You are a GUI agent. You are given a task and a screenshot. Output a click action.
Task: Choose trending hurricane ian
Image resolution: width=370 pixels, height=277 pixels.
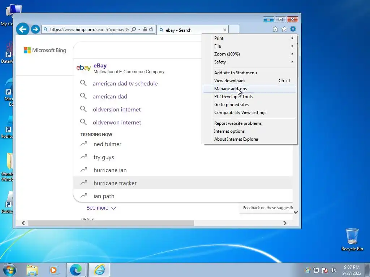click(110, 170)
